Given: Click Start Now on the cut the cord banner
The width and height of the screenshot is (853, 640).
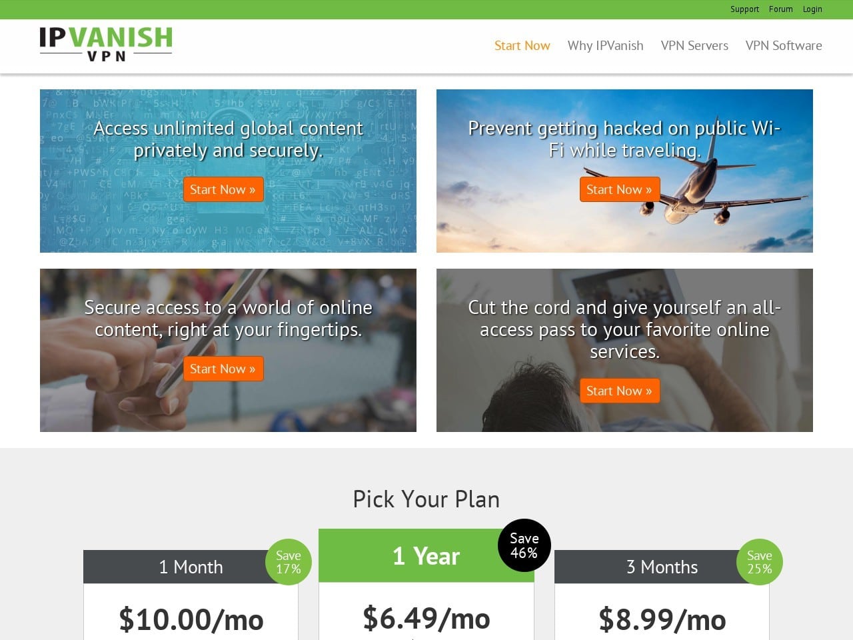Looking at the screenshot, I should (620, 391).
